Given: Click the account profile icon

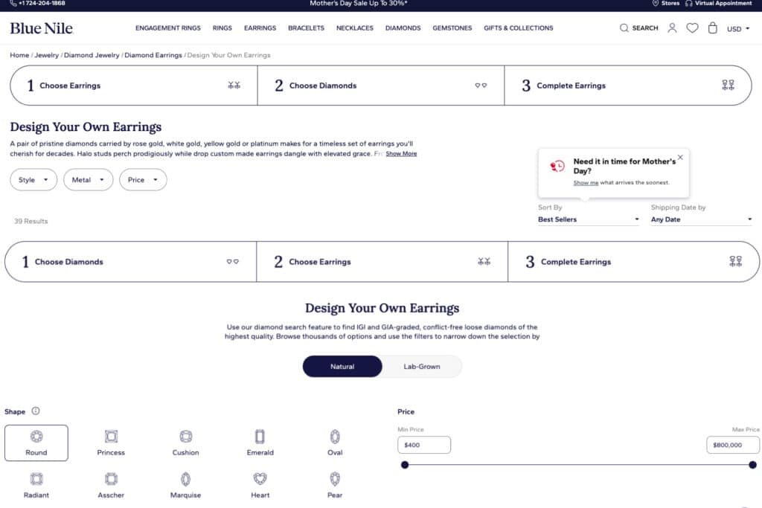Looking at the screenshot, I should [x=672, y=28].
